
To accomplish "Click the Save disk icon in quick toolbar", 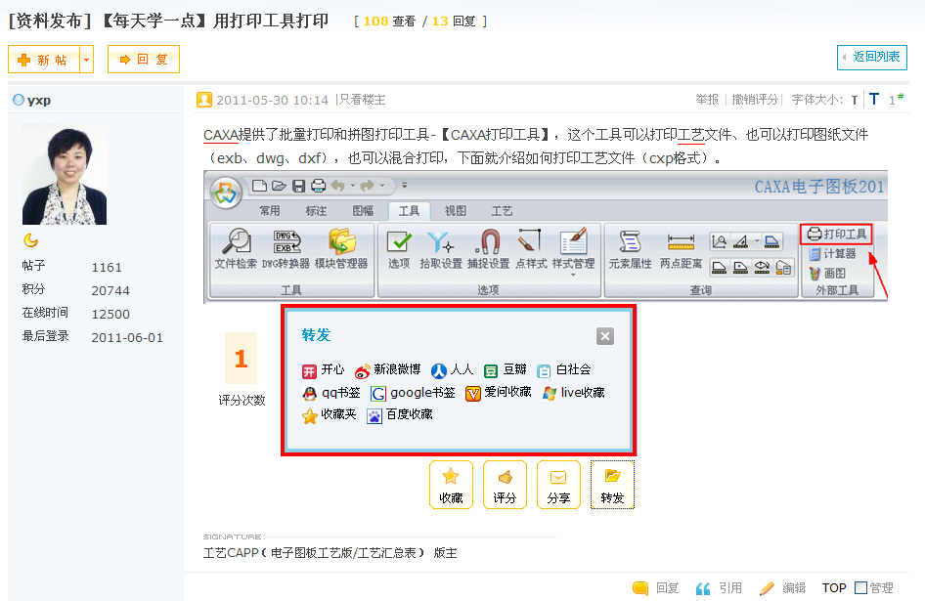I will 299,186.
